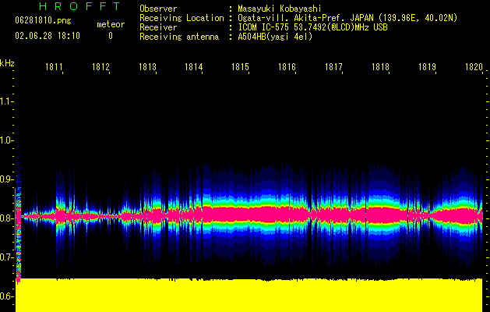Click the 1819 time marker
The width and height of the screenshot is (490, 312).
[427, 67]
